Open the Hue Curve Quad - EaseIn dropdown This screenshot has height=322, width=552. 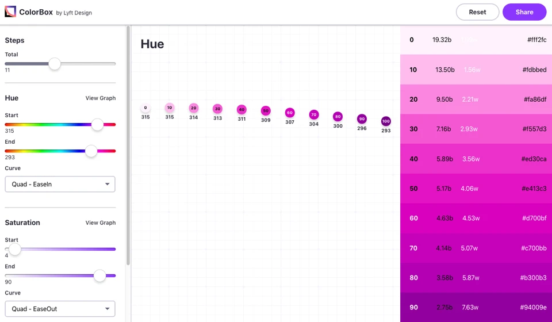coord(60,184)
